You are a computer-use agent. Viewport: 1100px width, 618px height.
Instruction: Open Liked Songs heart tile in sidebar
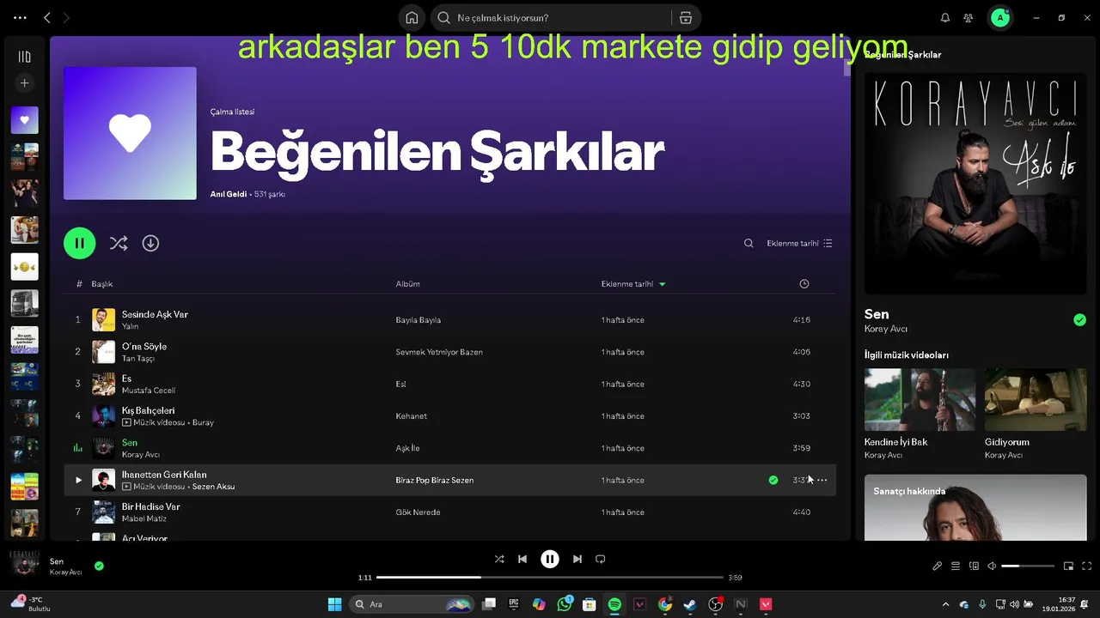click(x=24, y=120)
